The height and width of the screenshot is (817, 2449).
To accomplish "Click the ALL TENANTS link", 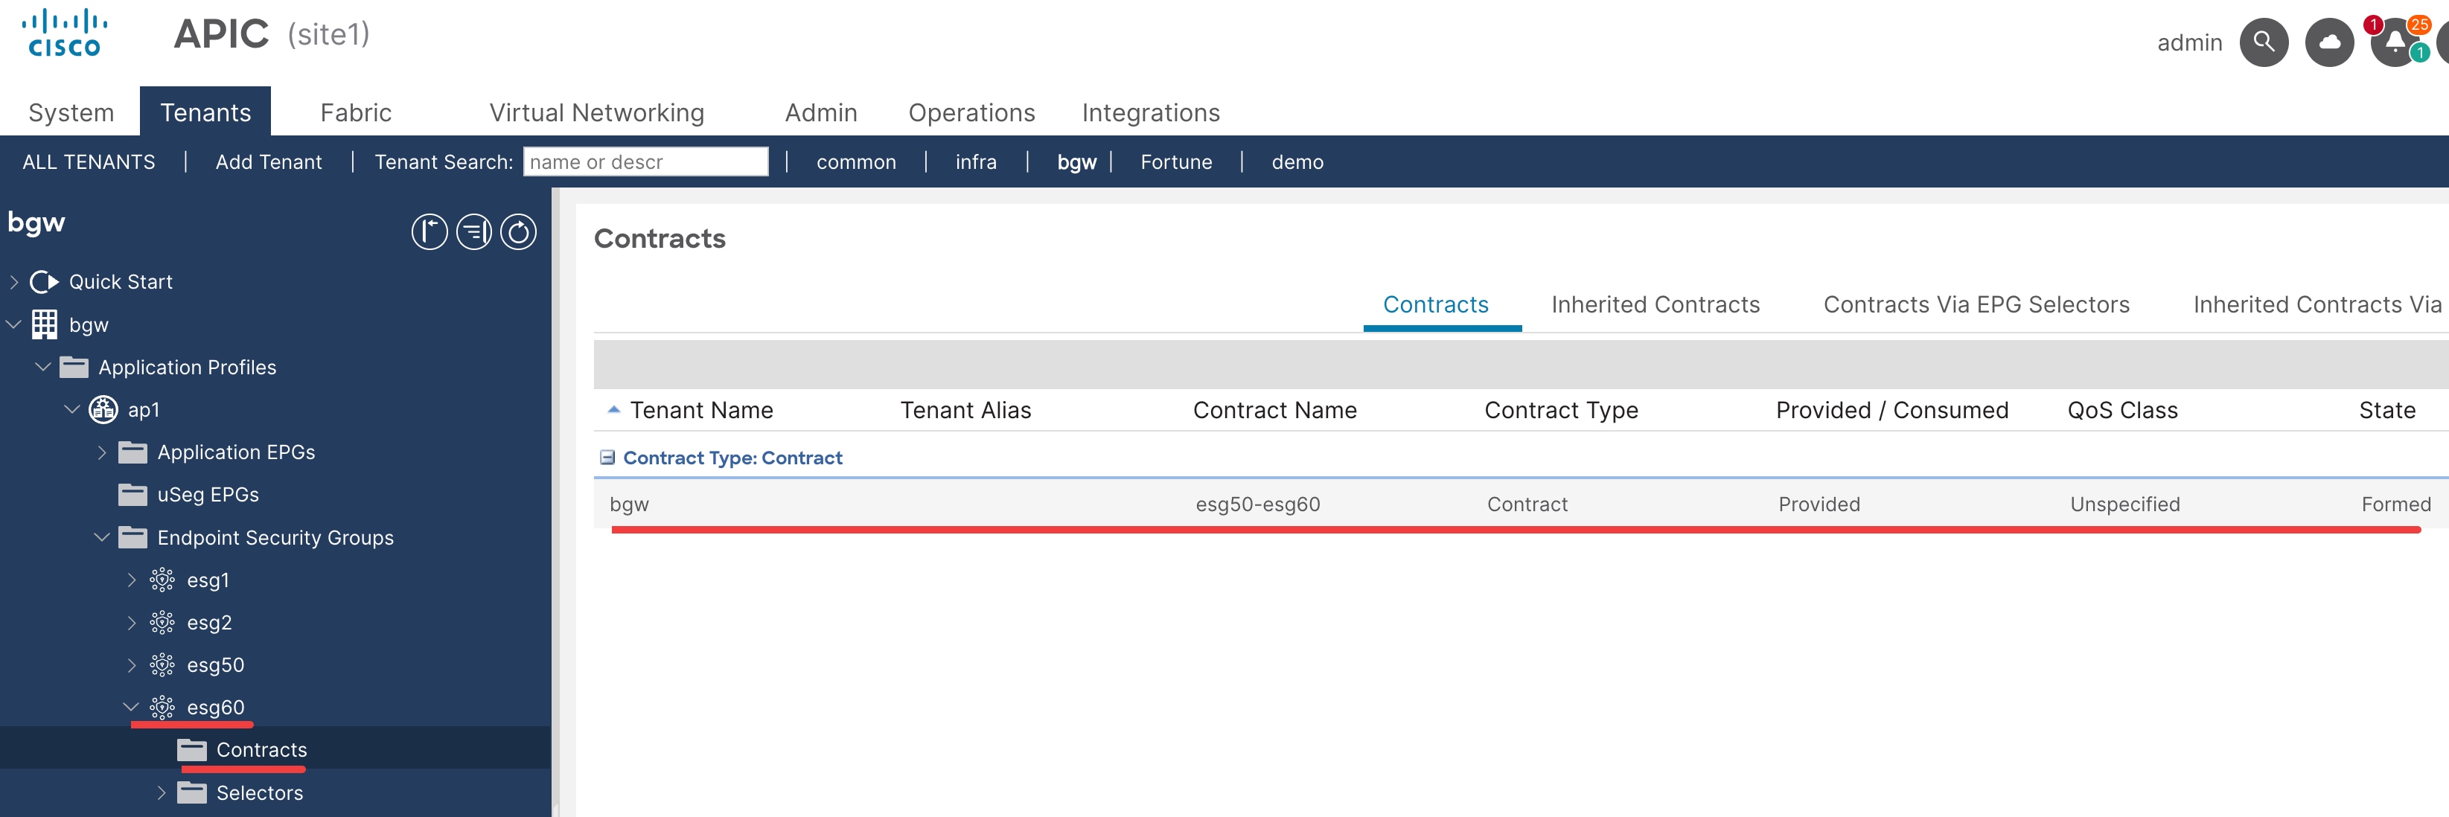I will coord(89,162).
